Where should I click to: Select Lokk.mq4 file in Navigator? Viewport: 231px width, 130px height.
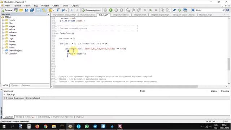[x=13, y=54]
